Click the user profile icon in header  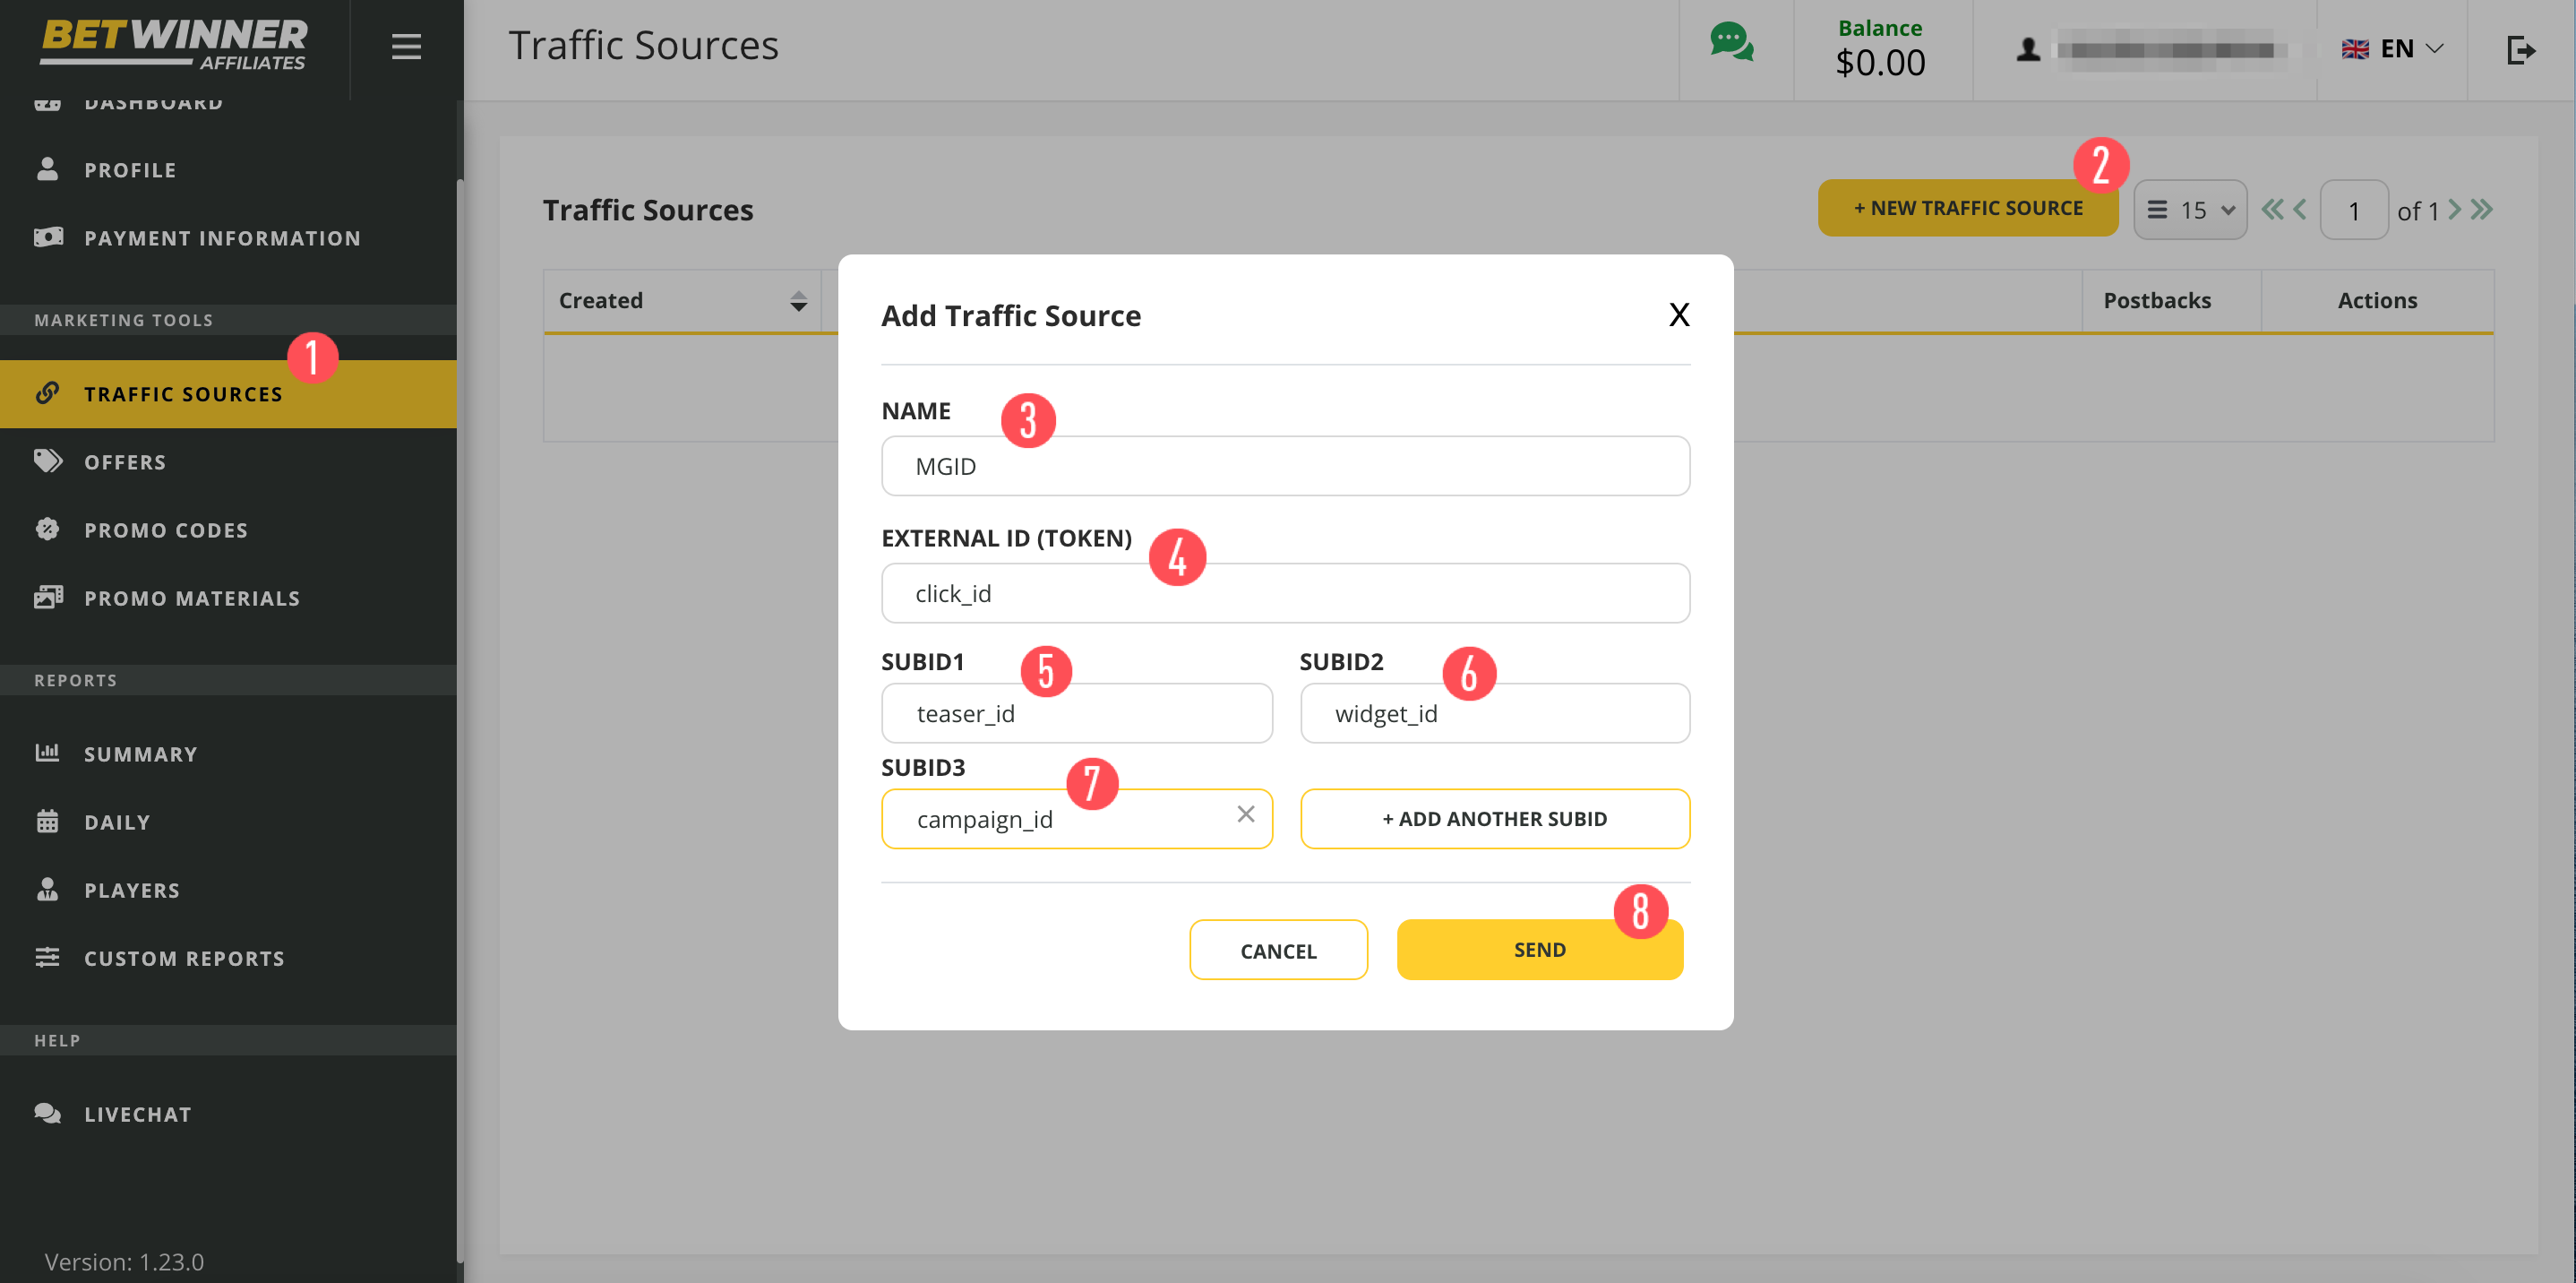click(x=2028, y=50)
